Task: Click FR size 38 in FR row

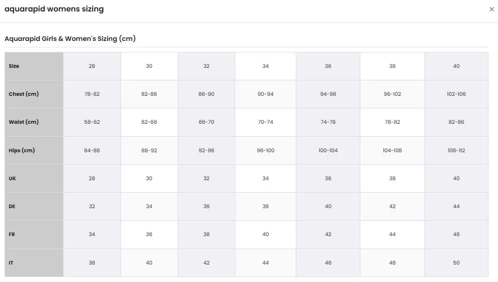Action: click(x=206, y=235)
